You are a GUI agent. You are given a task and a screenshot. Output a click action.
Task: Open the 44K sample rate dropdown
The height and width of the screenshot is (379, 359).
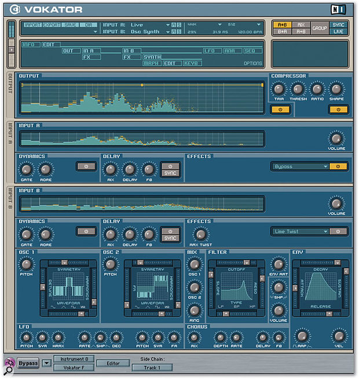219,24
